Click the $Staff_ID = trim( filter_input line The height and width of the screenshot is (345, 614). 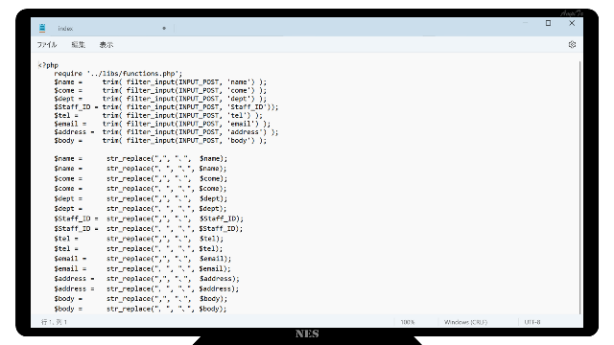point(166,106)
